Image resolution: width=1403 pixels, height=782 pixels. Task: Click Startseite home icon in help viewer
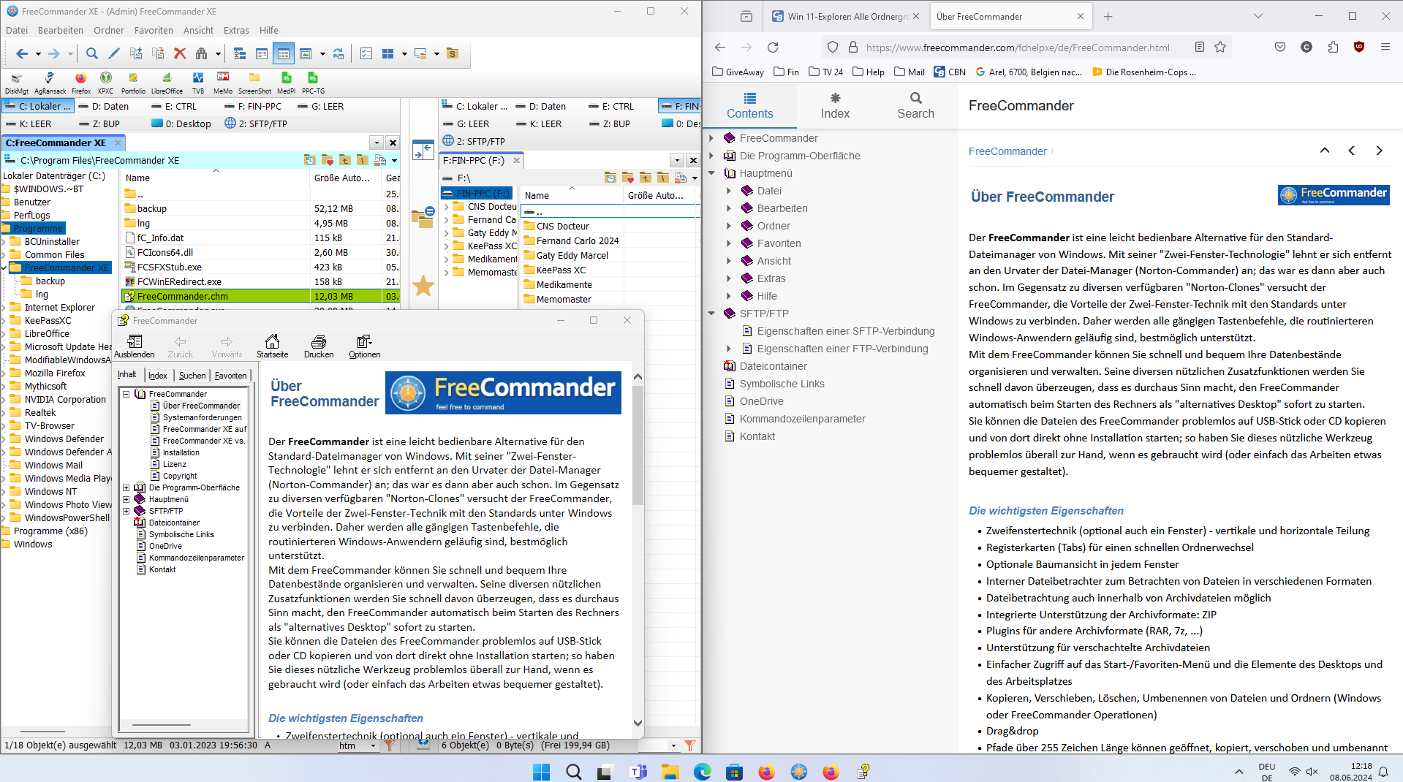click(272, 346)
